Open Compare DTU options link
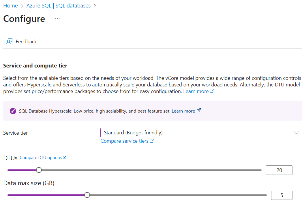This screenshot has height=201, width=302. pyautogui.click(x=41, y=158)
